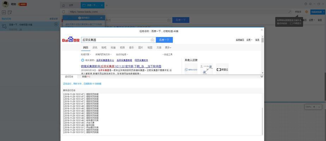Click the 开始循环列表 log line
The image size is (326, 141).
click(x=81, y=128)
